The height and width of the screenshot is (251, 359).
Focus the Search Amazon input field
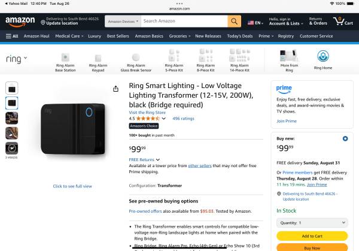click(x=184, y=21)
